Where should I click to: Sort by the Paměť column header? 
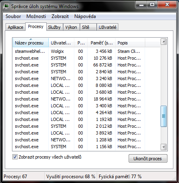(101, 43)
